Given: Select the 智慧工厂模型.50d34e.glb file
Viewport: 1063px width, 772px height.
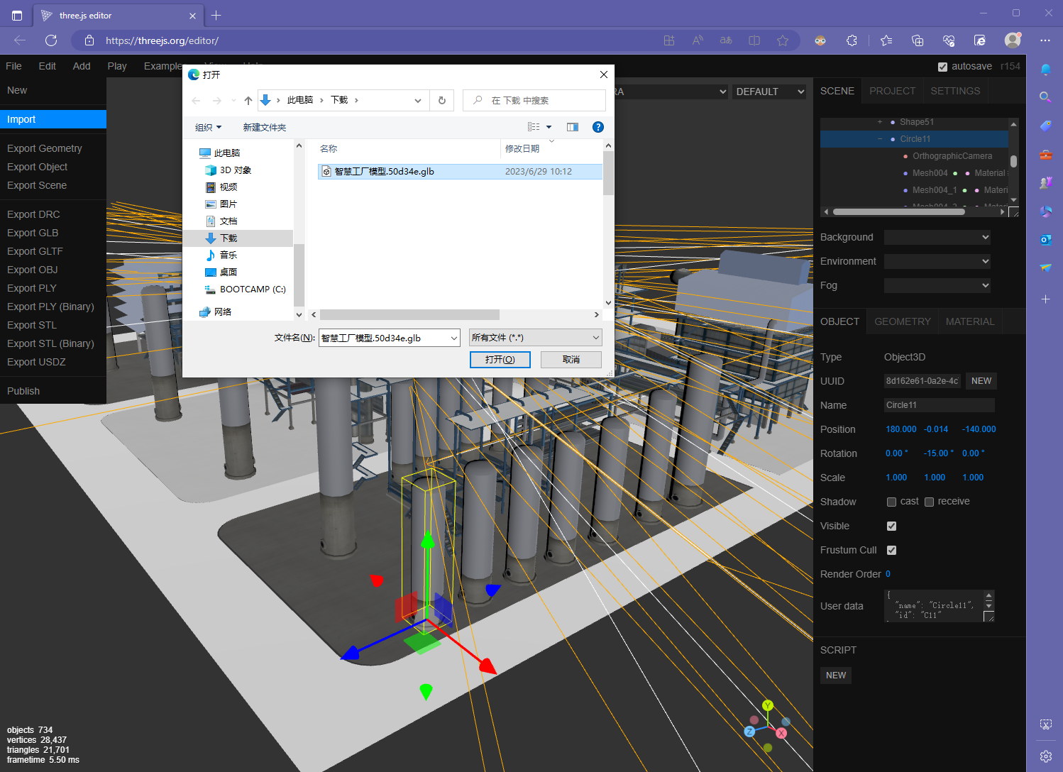Looking at the screenshot, I should click(384, 172).
